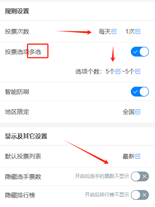
Task: Click the edit icon beside 1次
Action: tap(138, 31)
